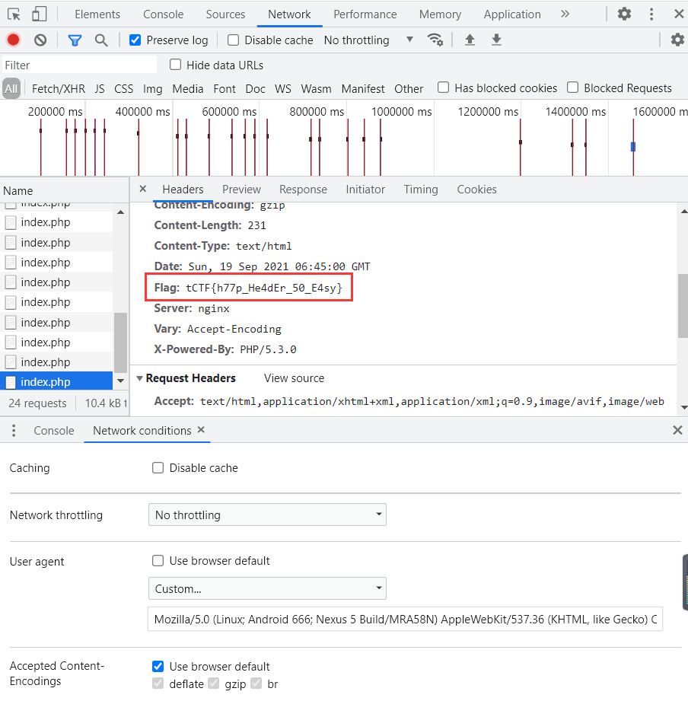
Task: Toggle the gzip encoding checkbox
Action: [x=214, y=683]
